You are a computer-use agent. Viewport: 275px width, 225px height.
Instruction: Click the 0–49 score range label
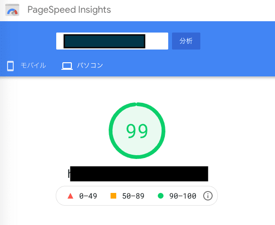coord(88,196)
